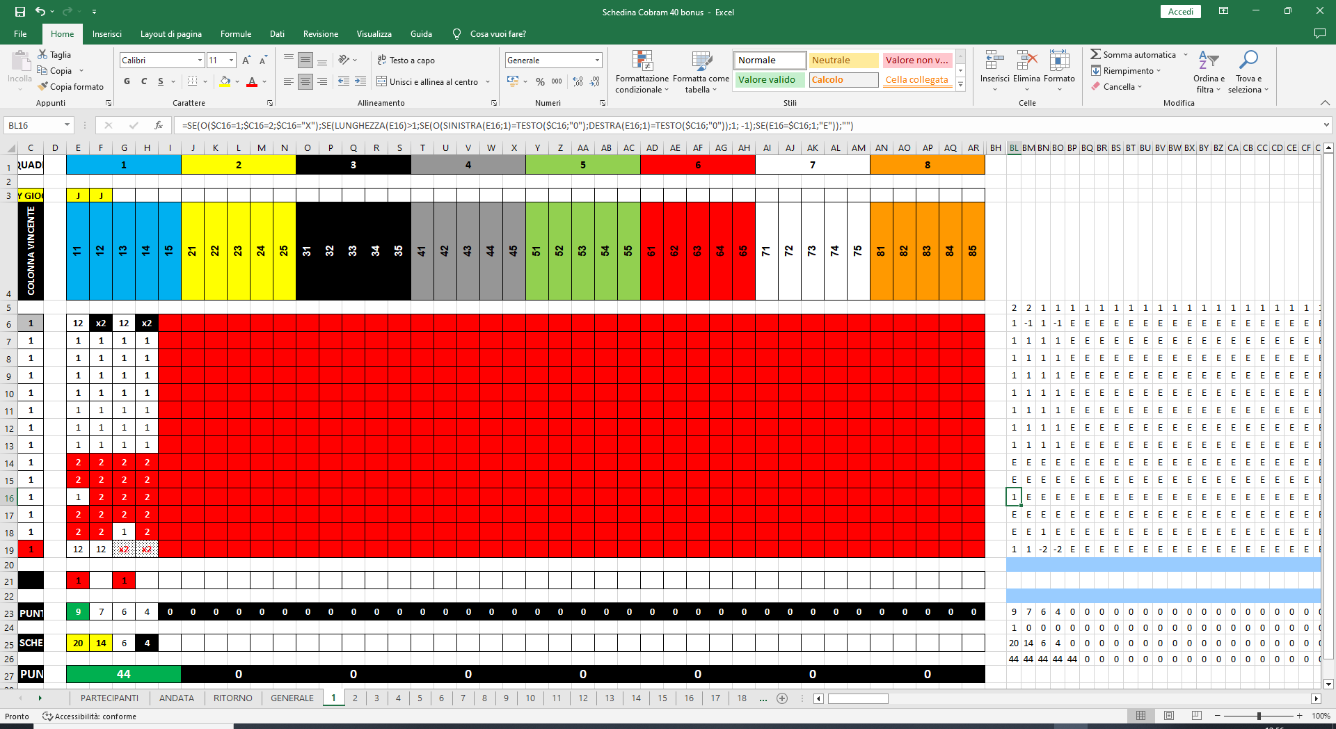Switch to the Formule ribbon tab
The width and height of the screenshot is (1336, 729).
click(x=236, y=34)
